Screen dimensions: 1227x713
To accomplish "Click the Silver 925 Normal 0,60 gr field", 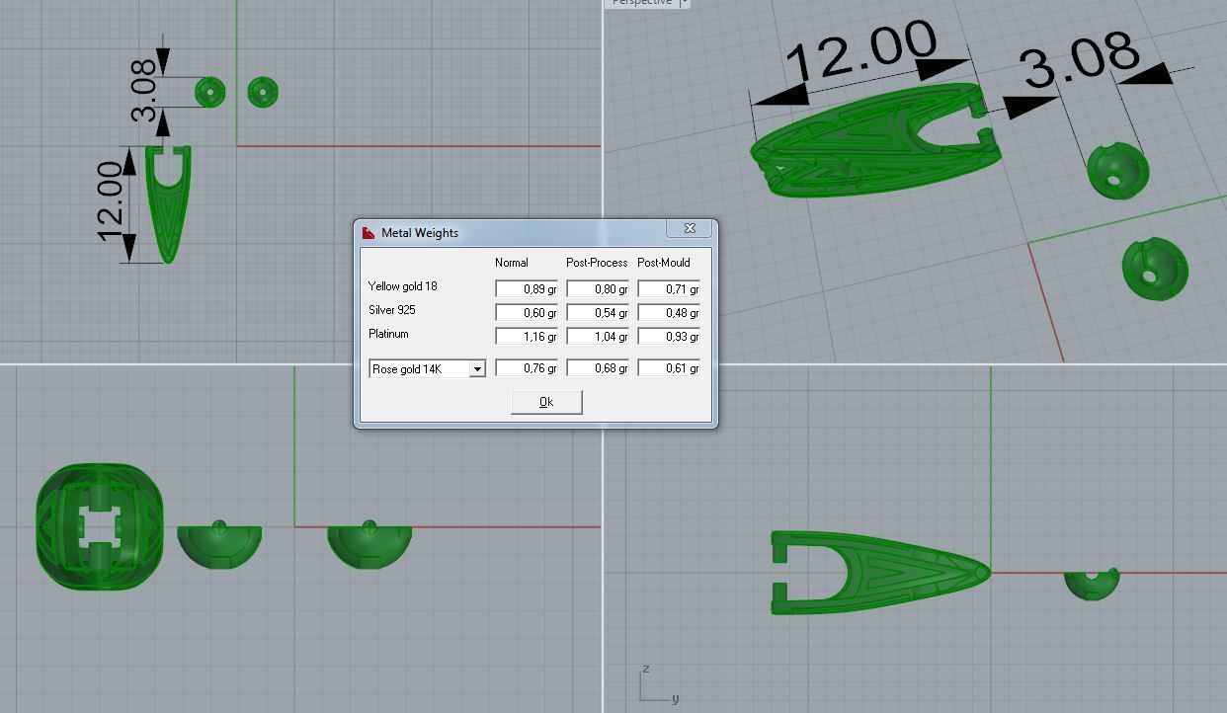I will click(527, 312).
